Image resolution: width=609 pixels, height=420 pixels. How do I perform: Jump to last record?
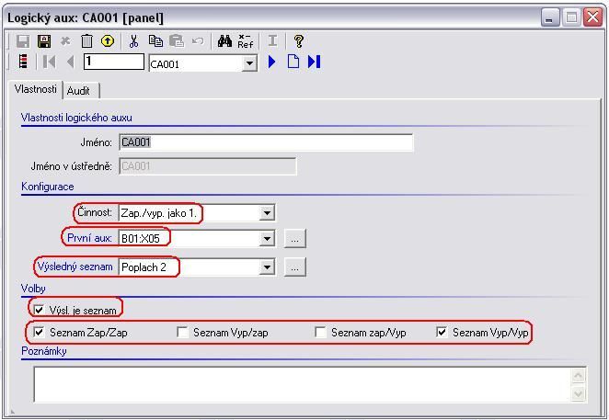tap(315, 62)
